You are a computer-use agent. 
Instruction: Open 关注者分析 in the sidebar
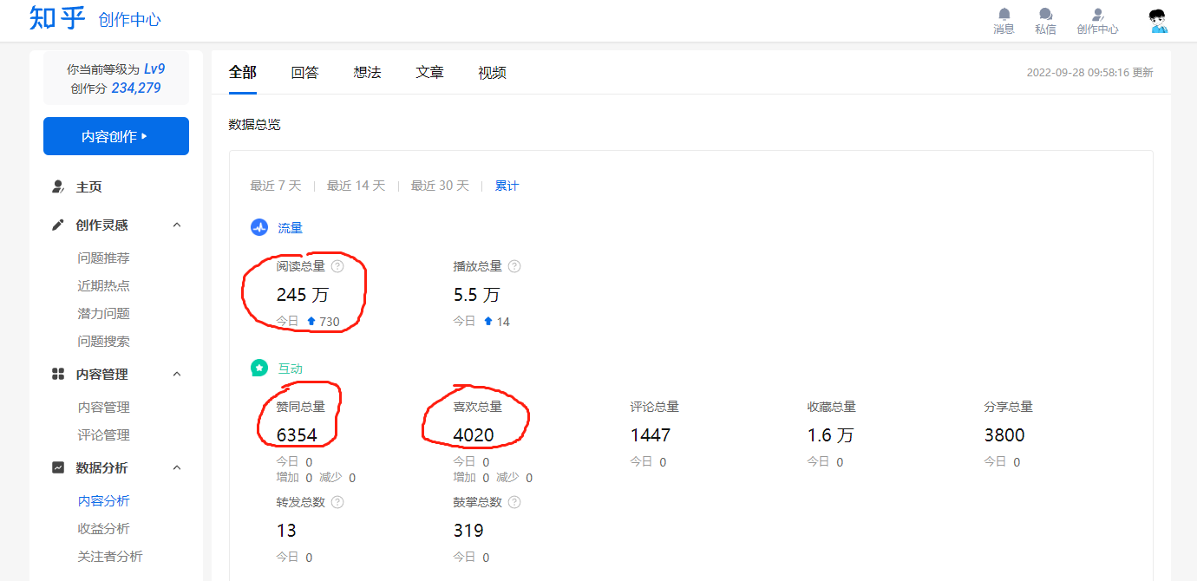110,556
